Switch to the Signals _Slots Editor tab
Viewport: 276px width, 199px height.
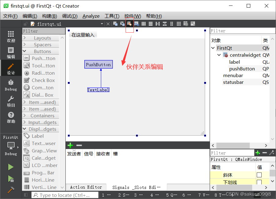136,187
